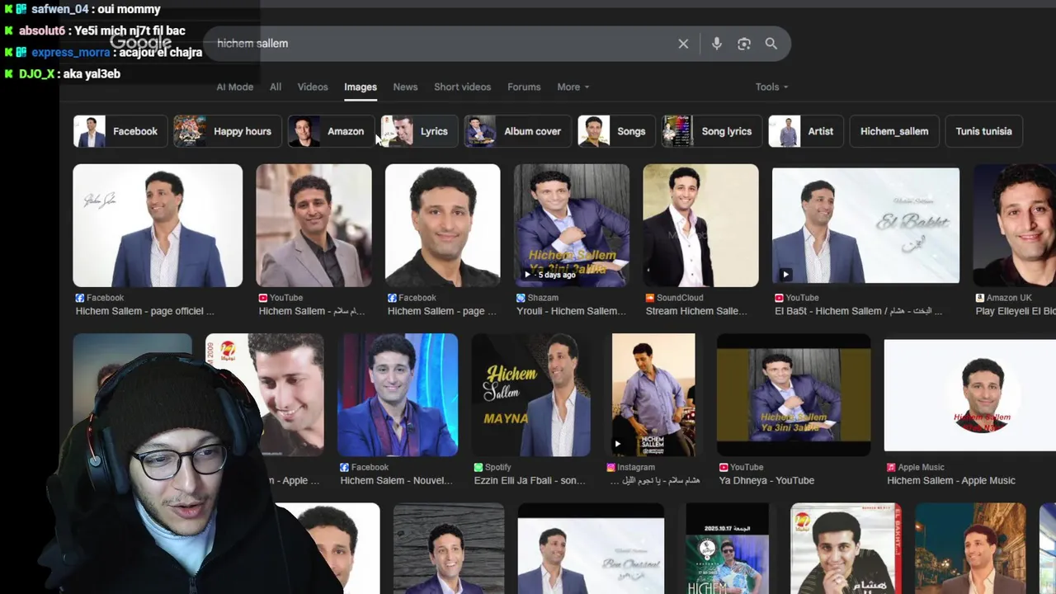Open the Google logo homepage link
The image size is (1056, 594).
[140, 43]
